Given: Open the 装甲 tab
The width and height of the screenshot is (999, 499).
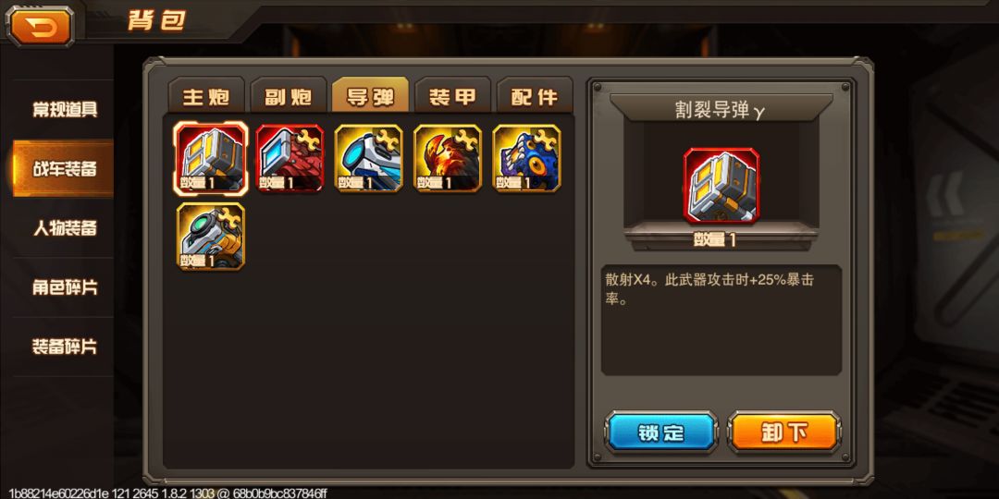Looking at the screenshot, I should (452, 95).
